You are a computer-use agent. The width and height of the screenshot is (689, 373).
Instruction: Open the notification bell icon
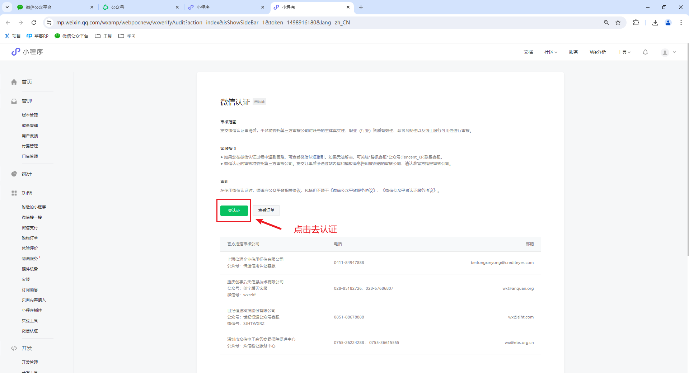(645, 52)
